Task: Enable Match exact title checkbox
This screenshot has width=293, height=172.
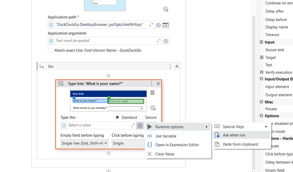Action: [50, 50]
